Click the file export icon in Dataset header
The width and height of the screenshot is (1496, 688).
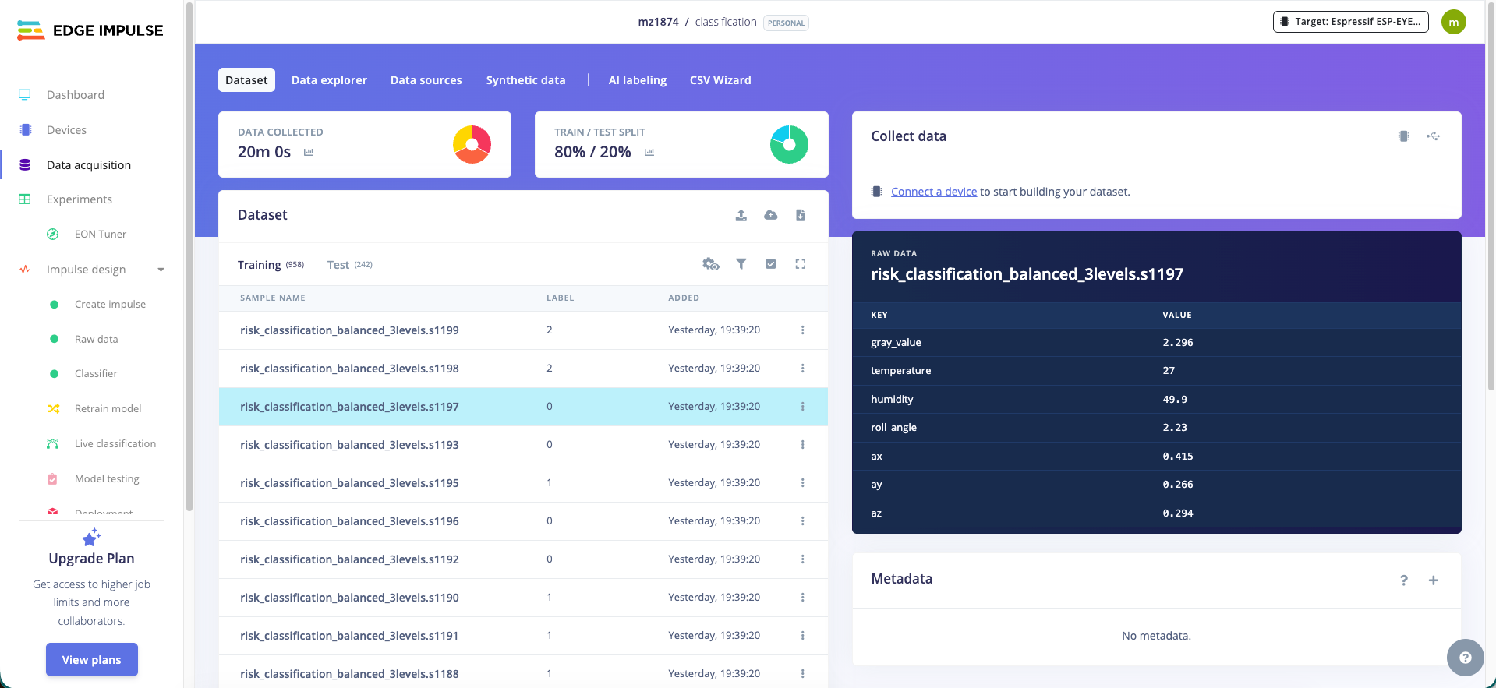click(x=800, y=215)
